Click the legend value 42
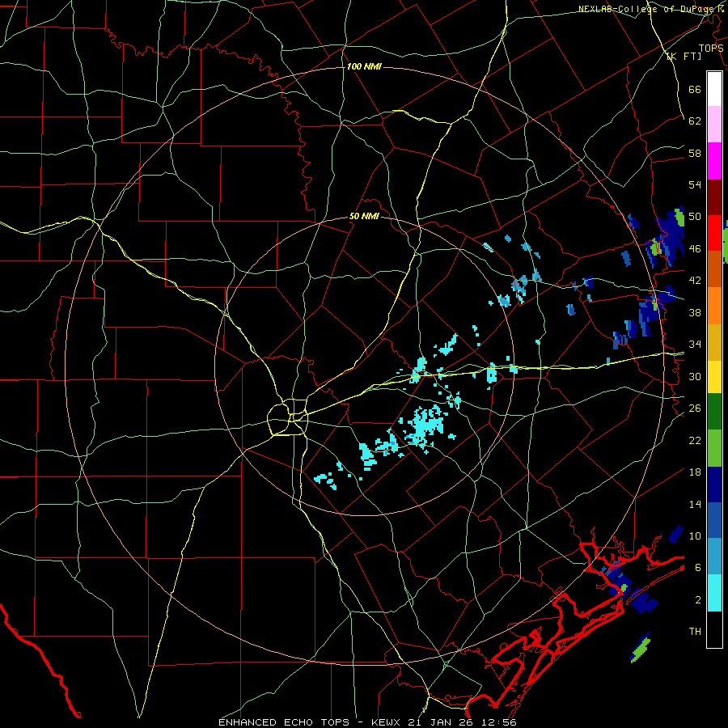 [x=695, y=281]
